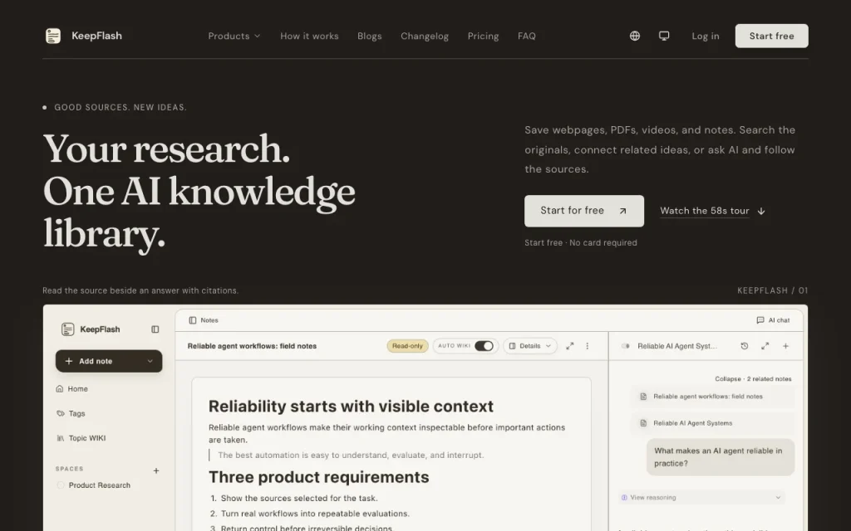Click the KeepFlash logo in app sidebar
Screen dimensions: 851x531
[67, 329]
